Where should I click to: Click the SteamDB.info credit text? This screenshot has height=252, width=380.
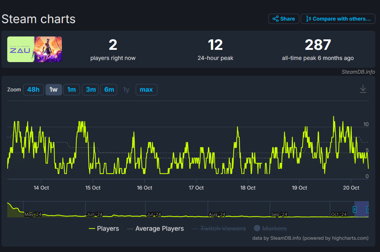tap(358, 72)
